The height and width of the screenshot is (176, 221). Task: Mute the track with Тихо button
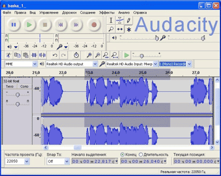pyautogui.click(x=10, y=86)
